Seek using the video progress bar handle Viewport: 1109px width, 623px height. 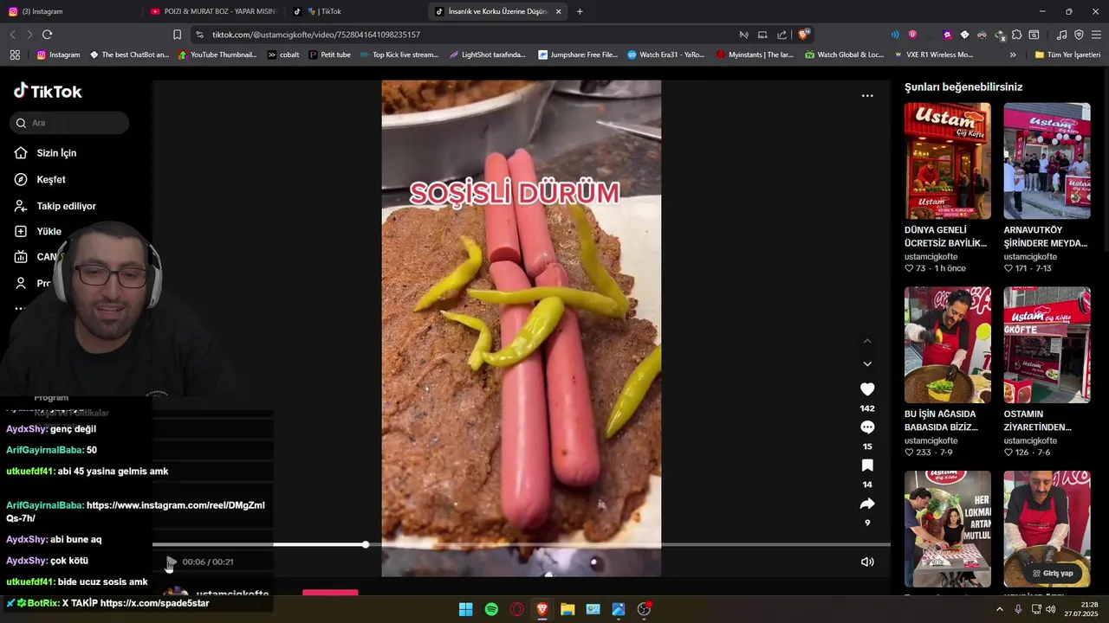tap(366, 544)
